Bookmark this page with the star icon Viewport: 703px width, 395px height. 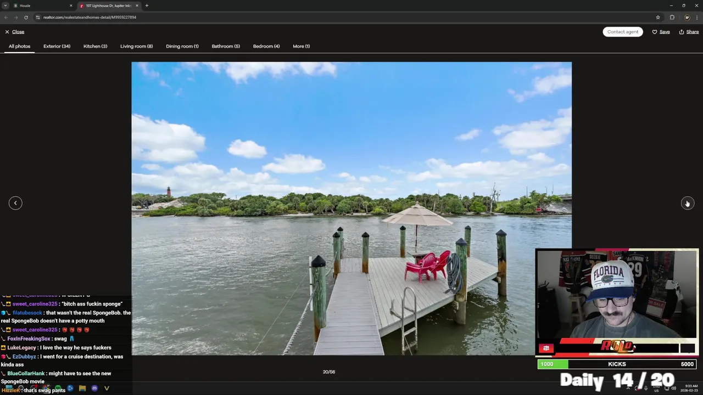point(657,17)
